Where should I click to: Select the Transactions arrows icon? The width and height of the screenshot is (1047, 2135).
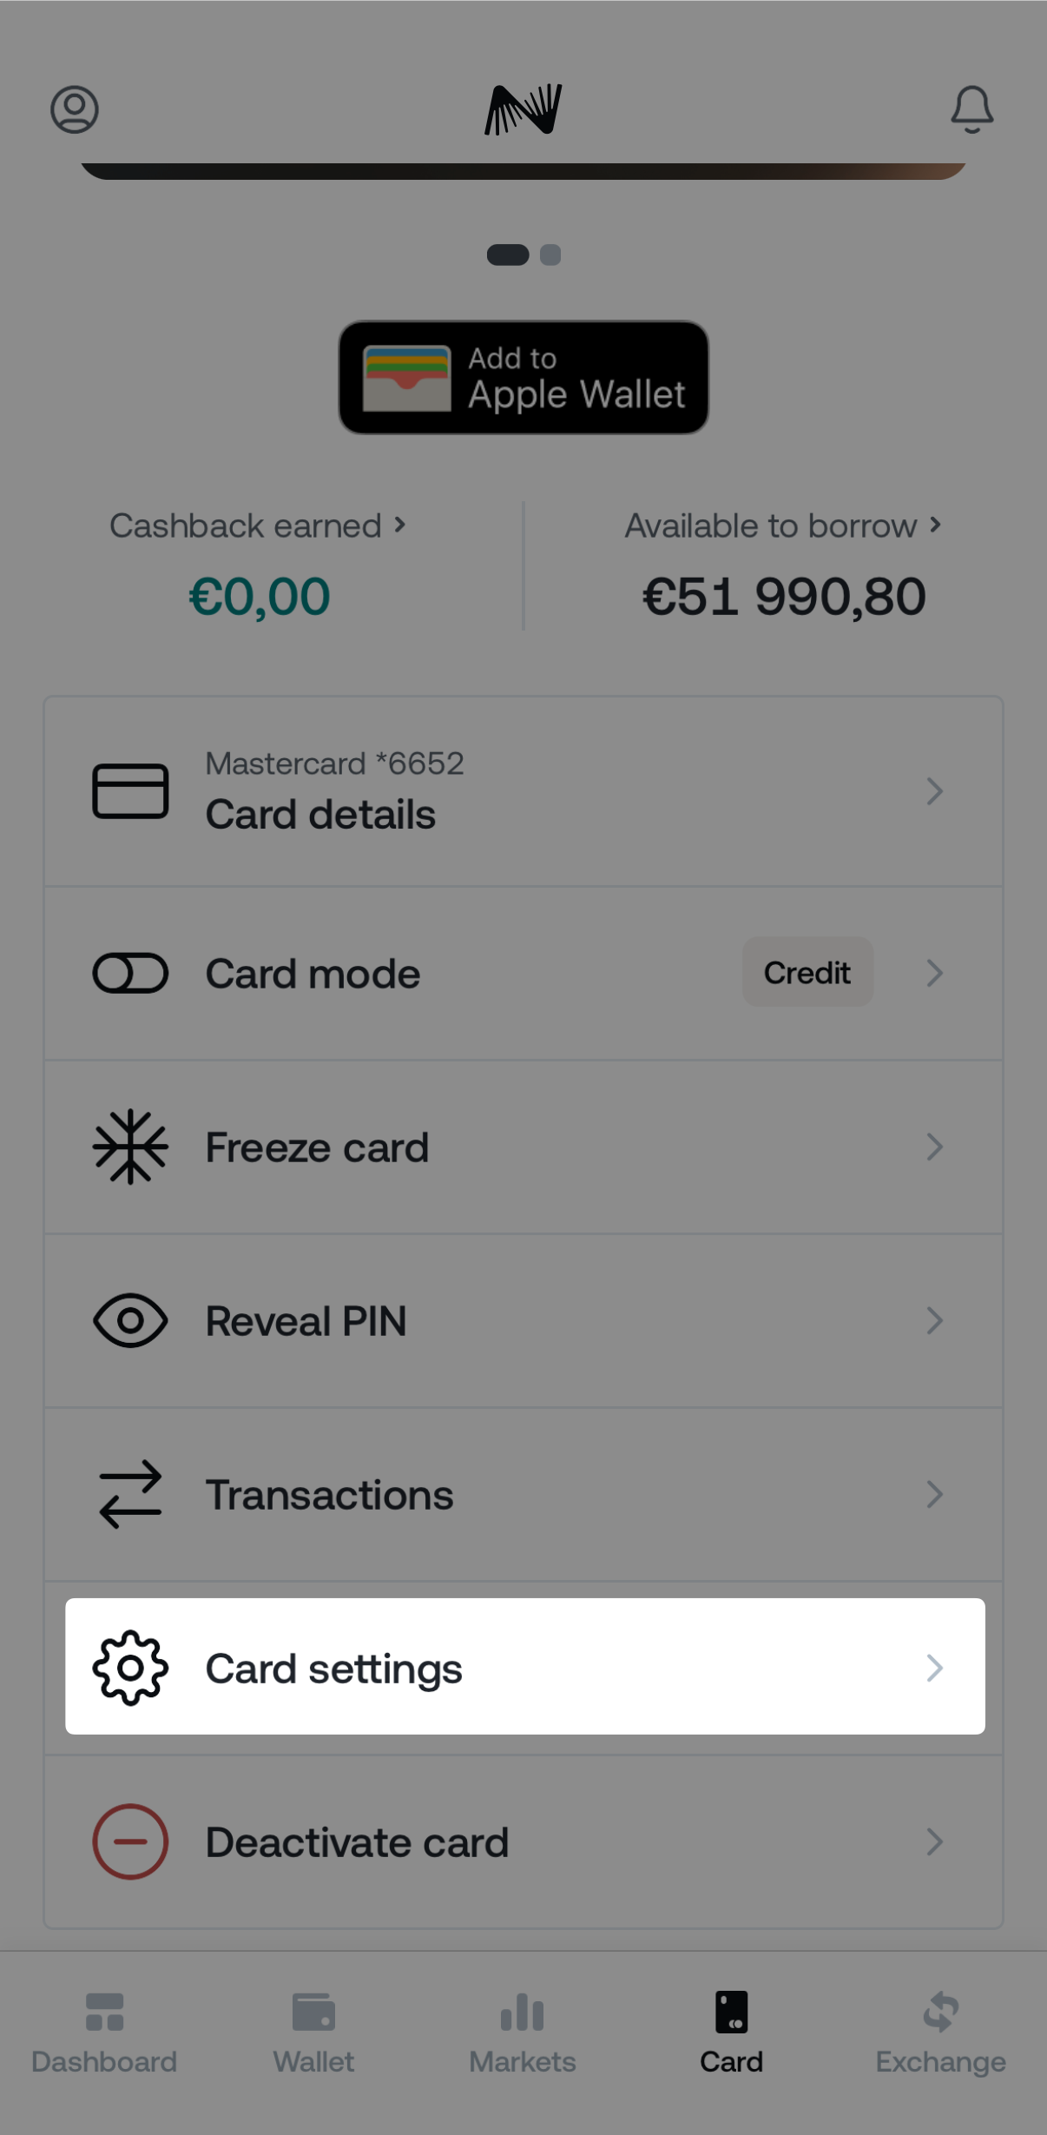tap(130, 1493)
